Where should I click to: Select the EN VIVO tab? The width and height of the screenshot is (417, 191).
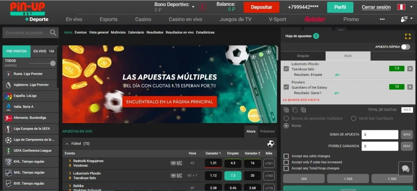pyautogui.click(x=44, y=51)
